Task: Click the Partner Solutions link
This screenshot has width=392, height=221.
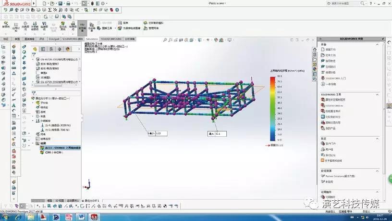Action: (x=338, y=176)
